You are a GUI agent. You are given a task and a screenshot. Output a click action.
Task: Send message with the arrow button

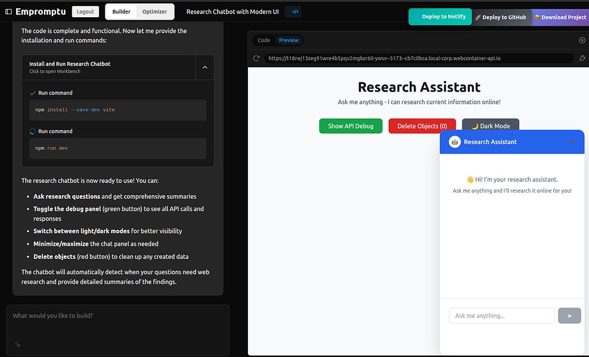pyautogui.click(x=569, y=316)
